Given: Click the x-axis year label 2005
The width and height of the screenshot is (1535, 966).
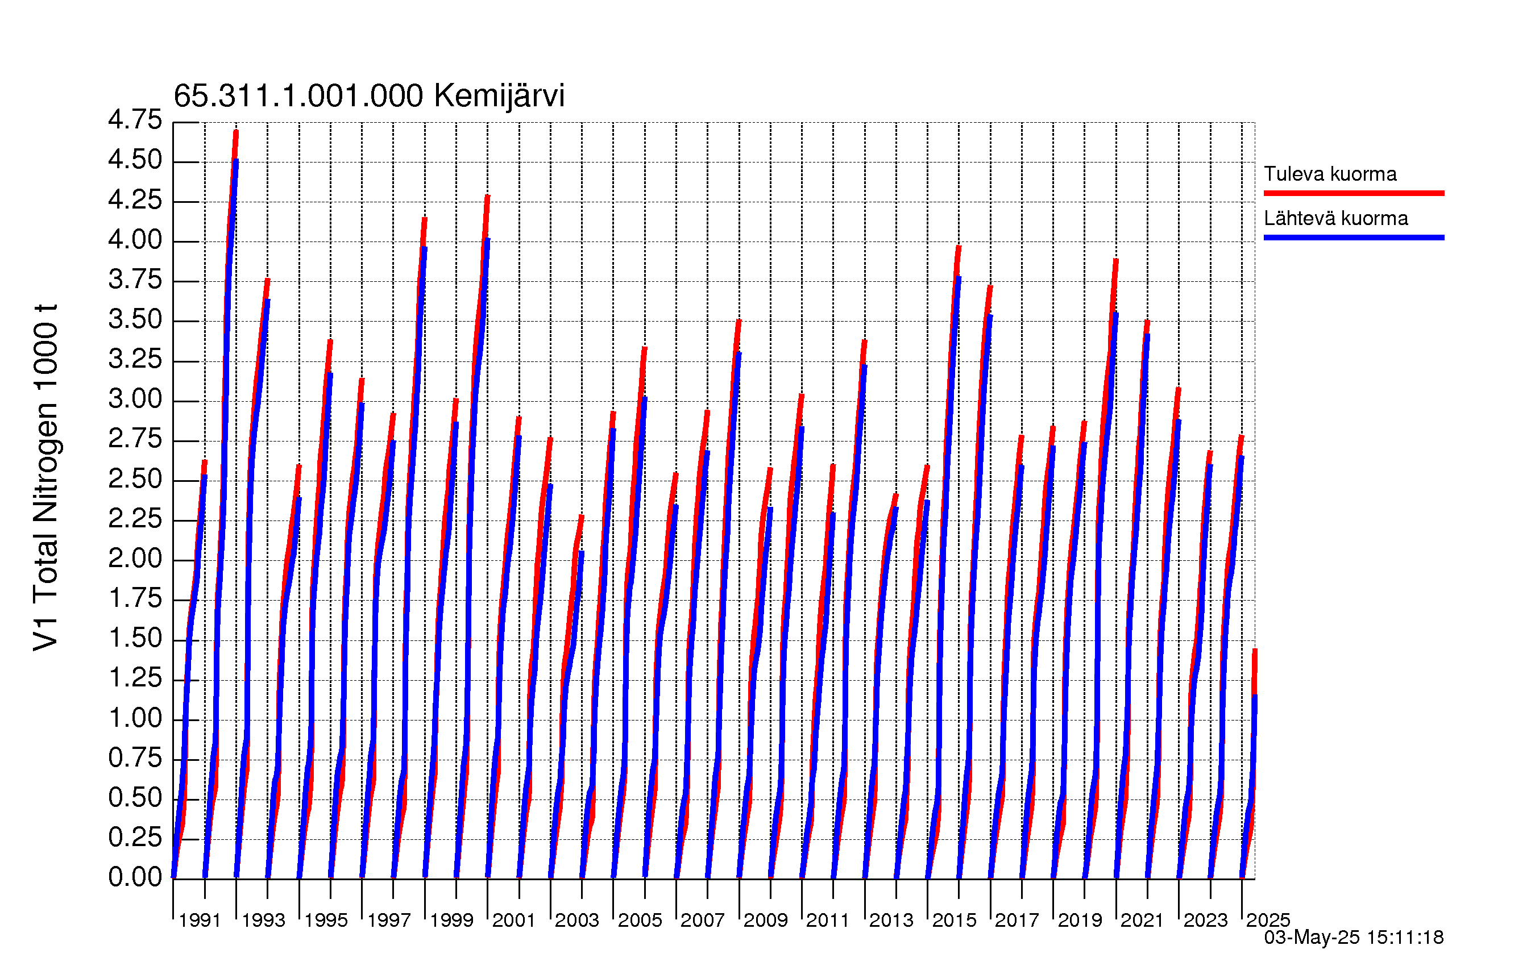Looking at the screenshot, I should coord(640,920).
